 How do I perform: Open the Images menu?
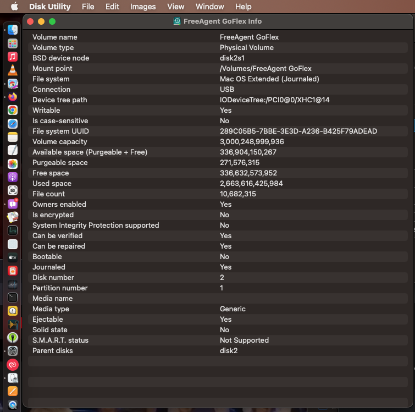pos(143,7)
